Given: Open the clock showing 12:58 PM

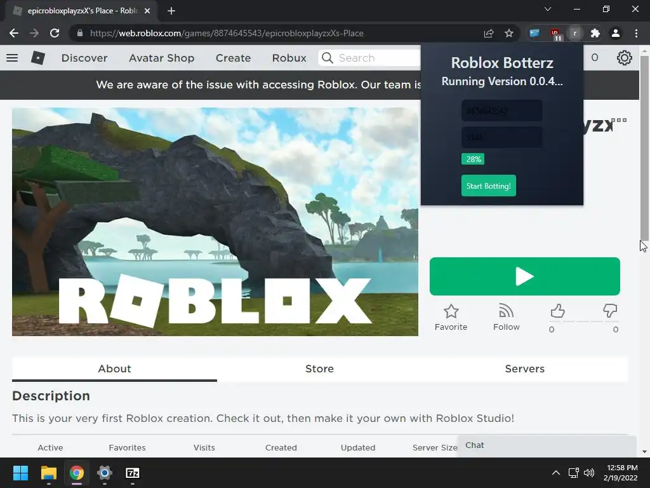Looking at the screenshot, I should [x=621, y=473].
